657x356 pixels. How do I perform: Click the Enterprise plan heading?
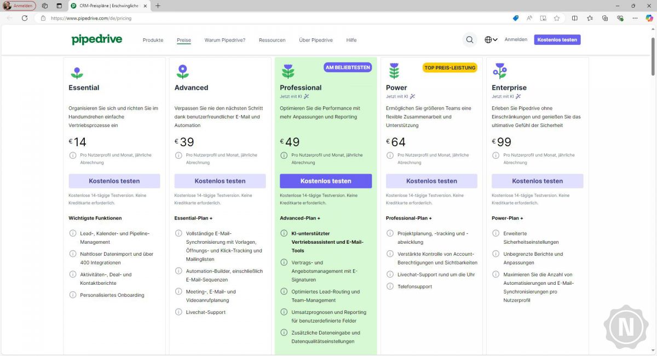pos(509,88)
